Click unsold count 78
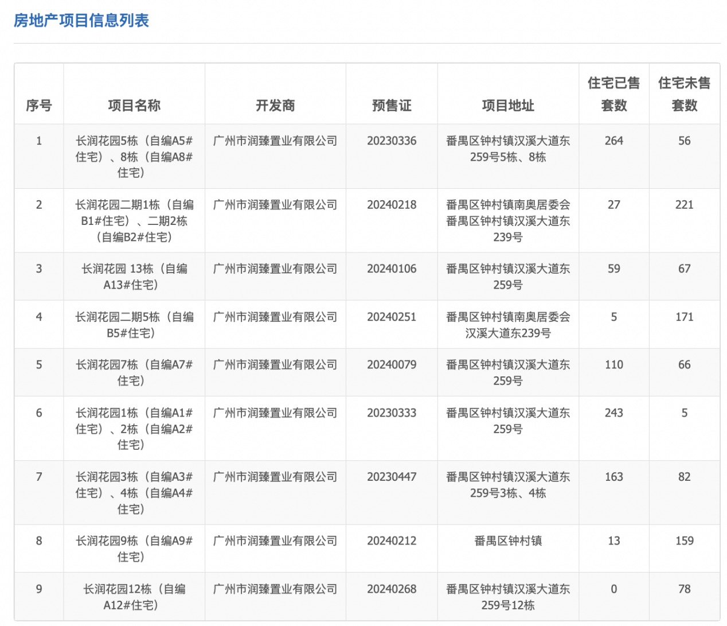Image resolution: width=727 pixels, height=626 pixels. tap(685, 589)
